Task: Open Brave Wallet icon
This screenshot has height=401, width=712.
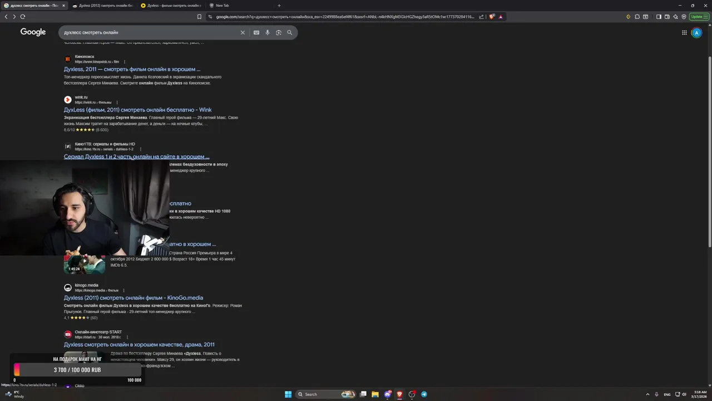Action: coord(667,17)
